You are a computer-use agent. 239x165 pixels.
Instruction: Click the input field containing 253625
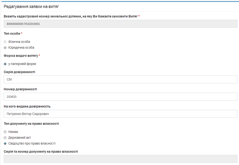point(120,97)
